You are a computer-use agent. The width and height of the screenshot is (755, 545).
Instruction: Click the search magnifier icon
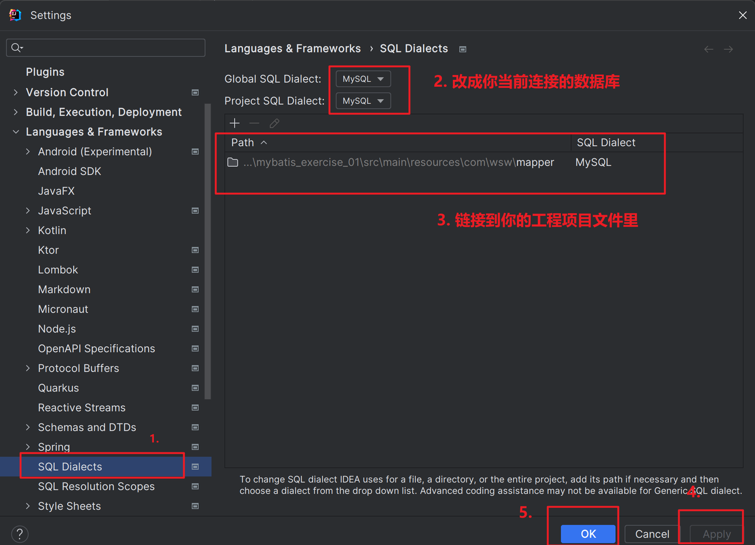(x=17, y=48)
